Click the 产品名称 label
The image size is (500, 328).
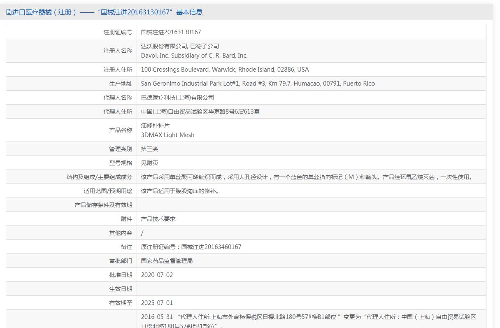coord(121,130)
